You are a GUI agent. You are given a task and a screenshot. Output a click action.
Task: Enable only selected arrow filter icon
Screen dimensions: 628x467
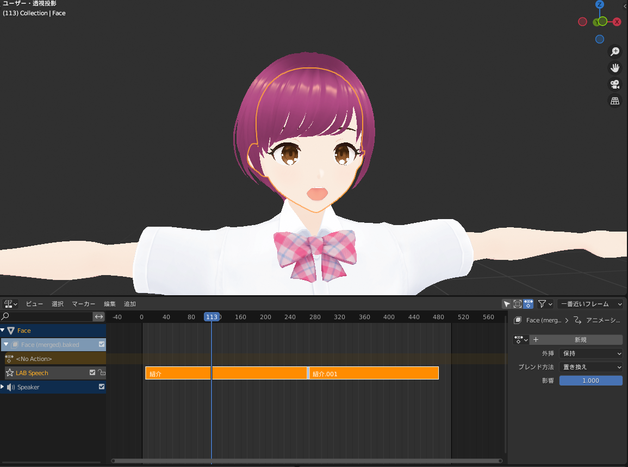click(x=507, y=304)
